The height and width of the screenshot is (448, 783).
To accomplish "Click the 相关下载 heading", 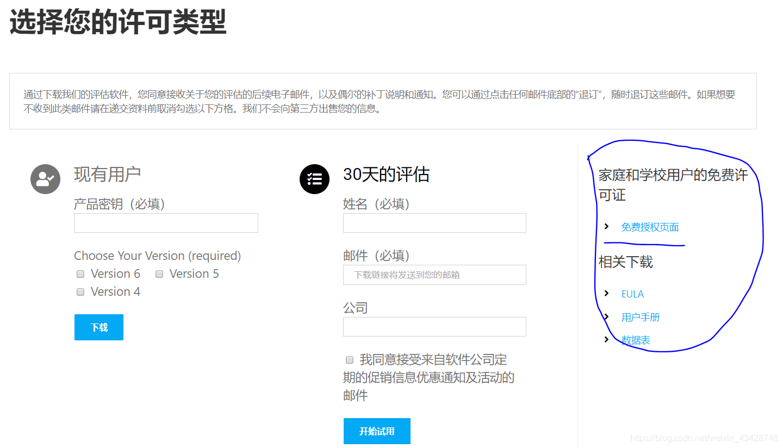I will coord(626,262).
